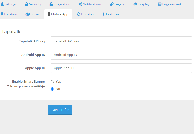
Task: Click the 'Apple App ID' field label
Action: coord(35,68)
